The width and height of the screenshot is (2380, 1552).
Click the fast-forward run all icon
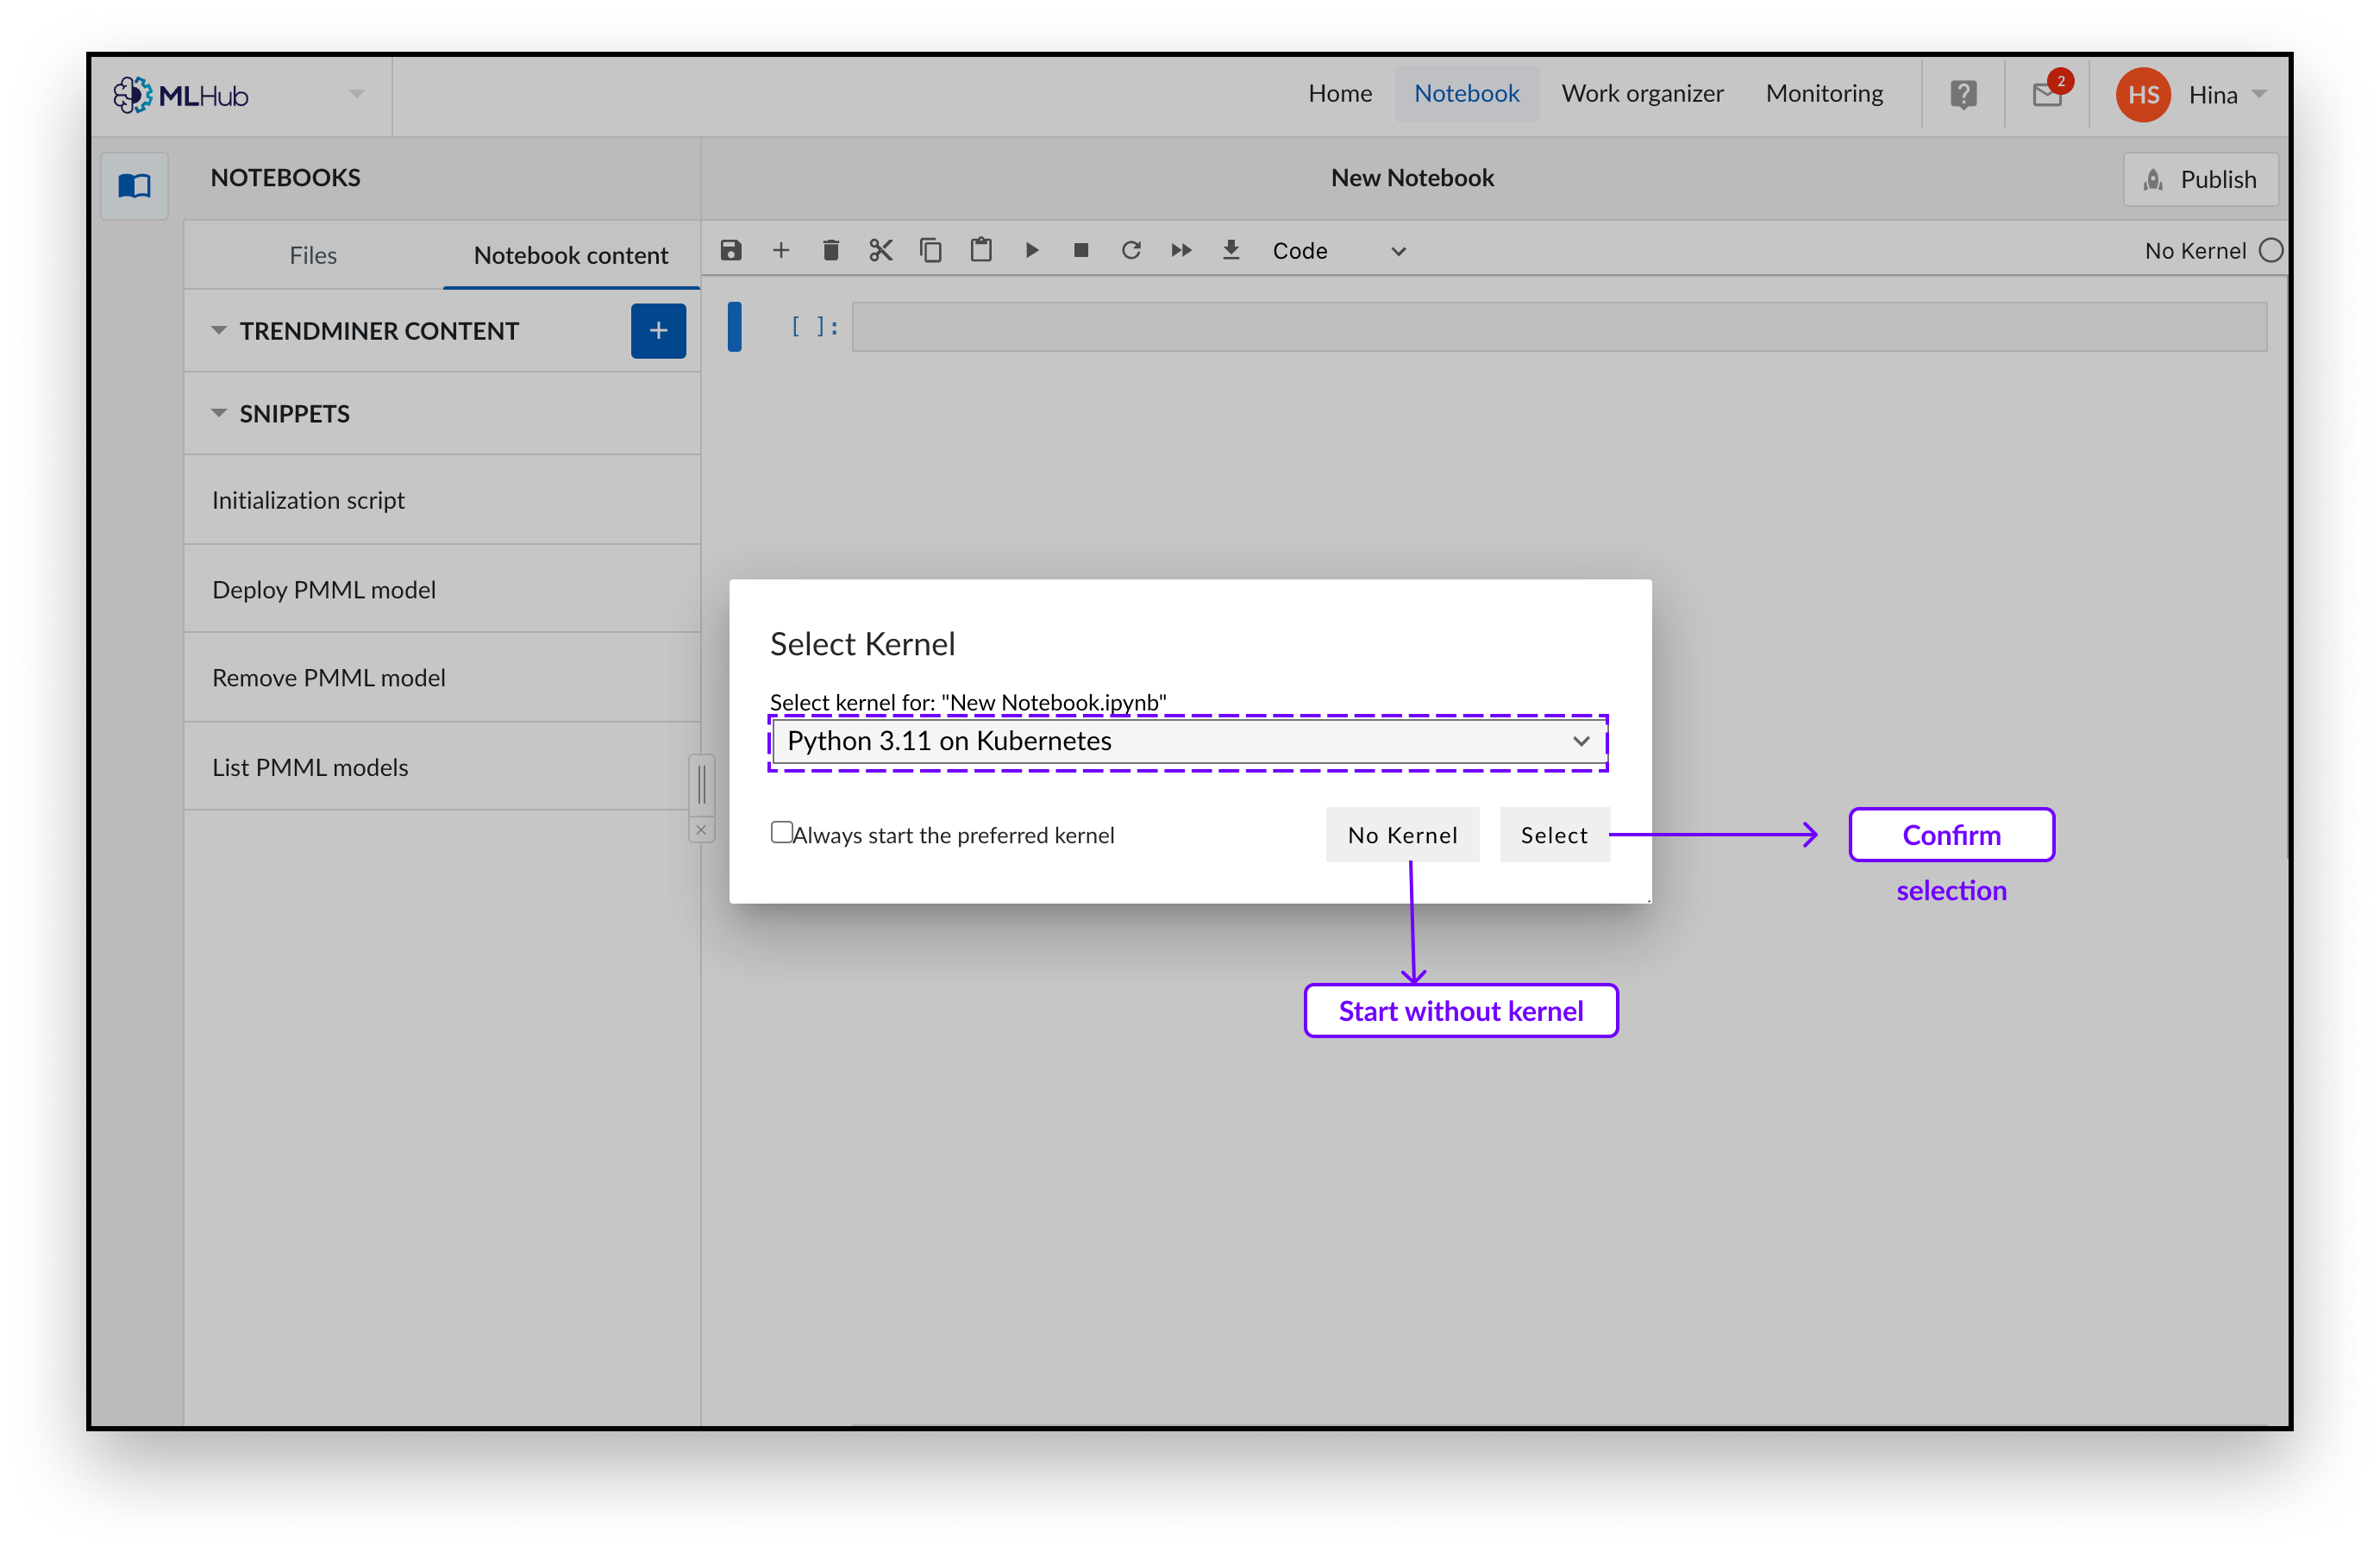pos(1181,250)
